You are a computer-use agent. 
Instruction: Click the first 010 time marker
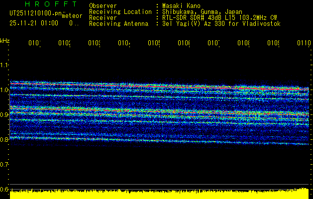point(34,43)
